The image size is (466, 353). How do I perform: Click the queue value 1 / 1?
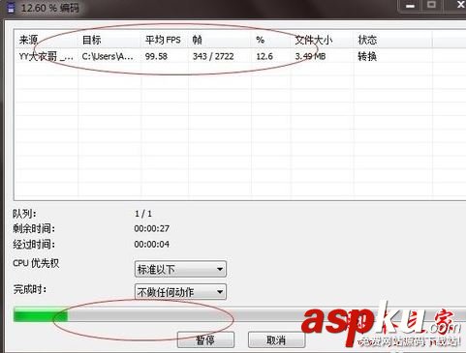click(143, 214)
